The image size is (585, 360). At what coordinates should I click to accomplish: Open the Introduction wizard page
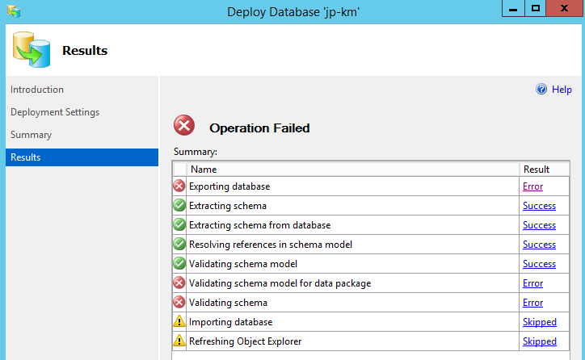pyautogui.click(x=37, y=90)
